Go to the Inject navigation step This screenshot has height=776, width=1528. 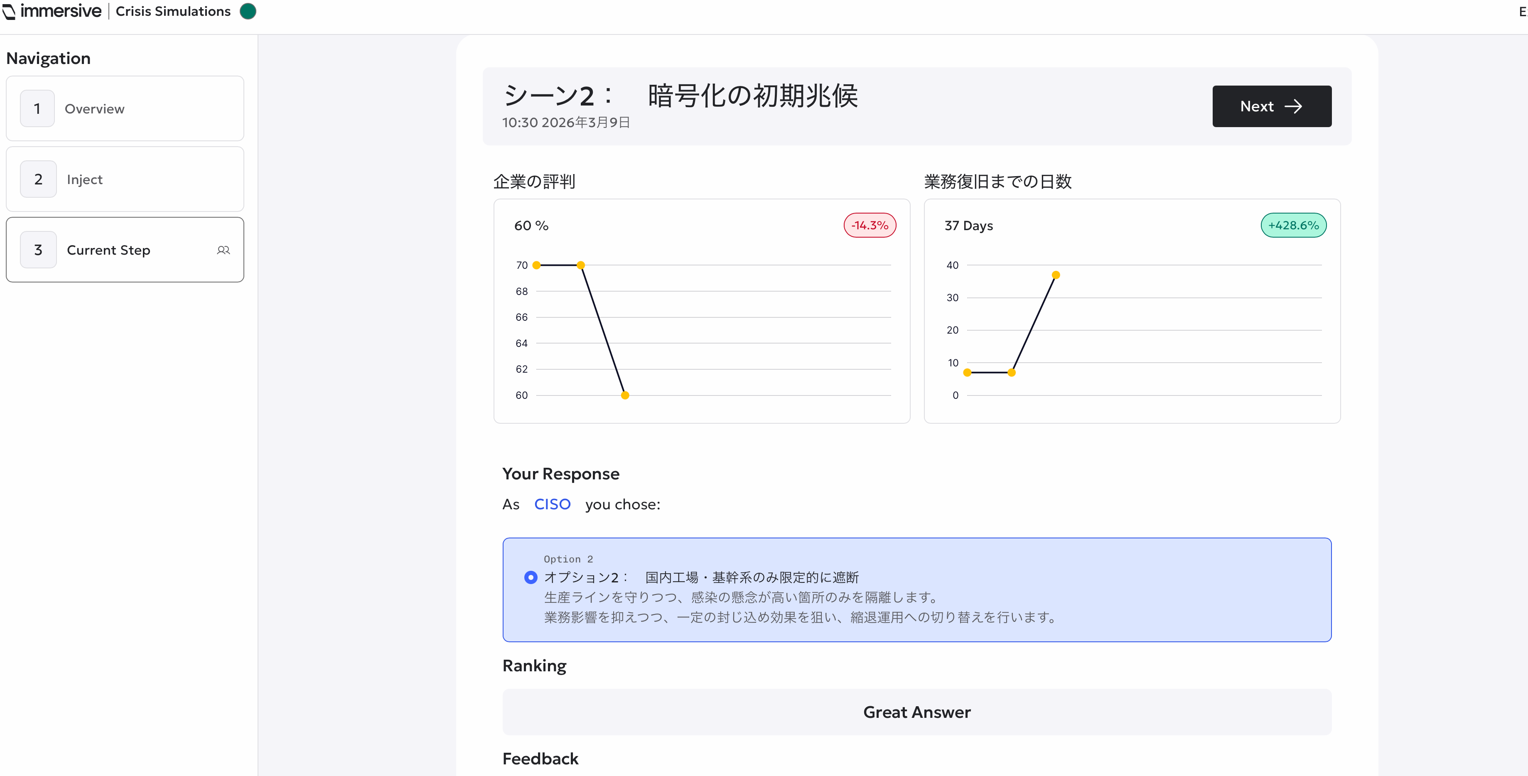click(85, 179)
